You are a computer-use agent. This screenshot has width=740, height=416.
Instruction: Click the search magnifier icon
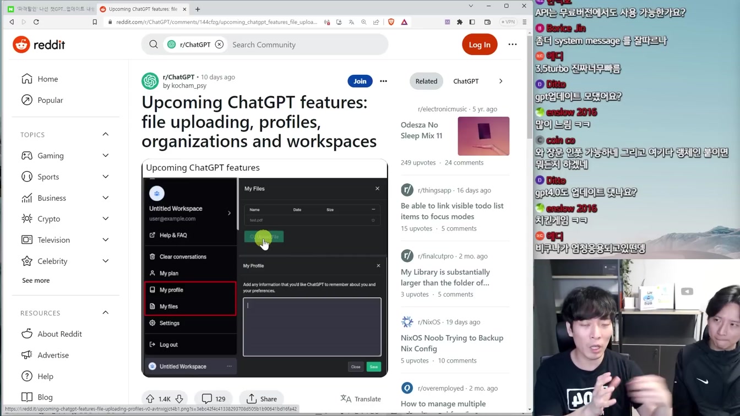[154, 45]
